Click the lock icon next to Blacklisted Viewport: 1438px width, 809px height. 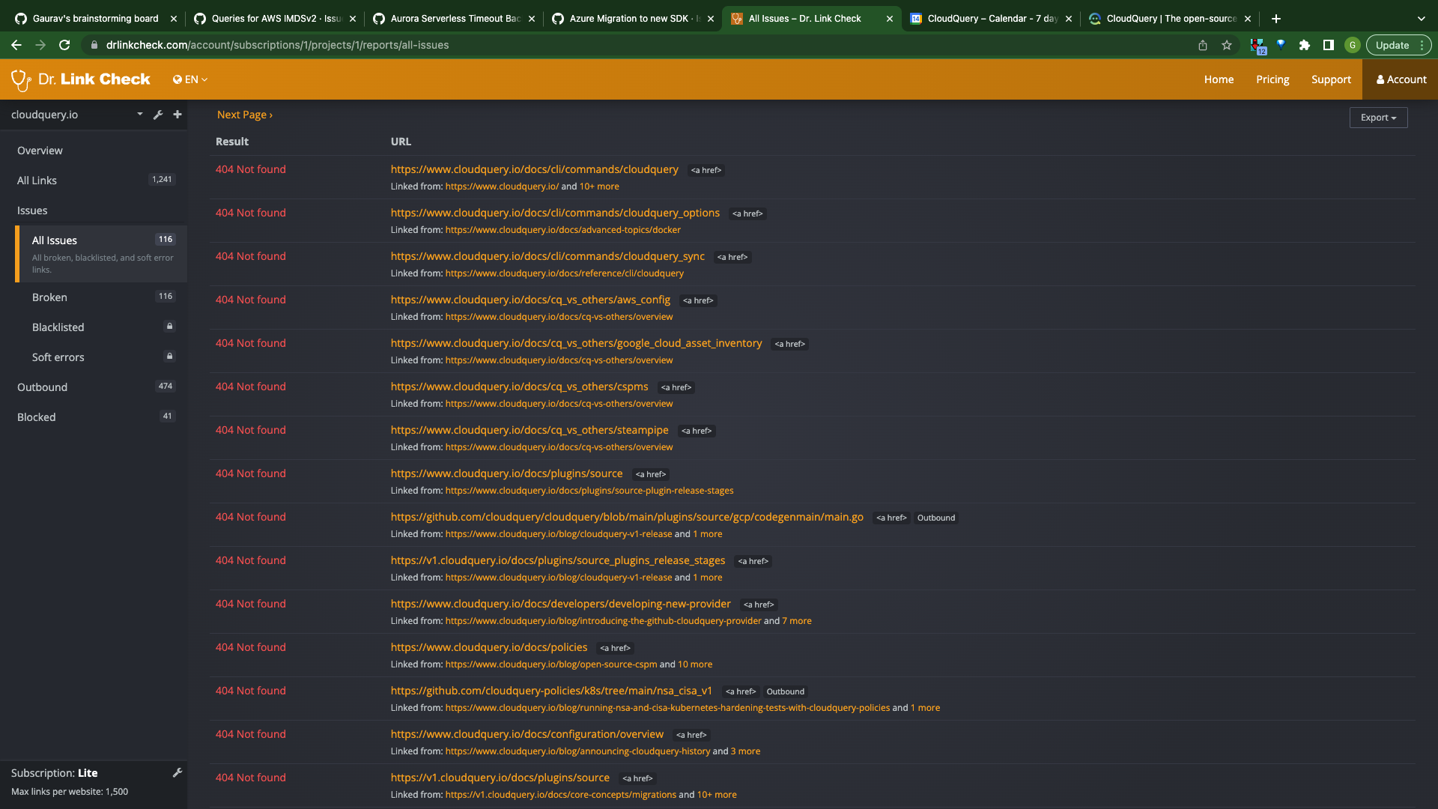169,326
